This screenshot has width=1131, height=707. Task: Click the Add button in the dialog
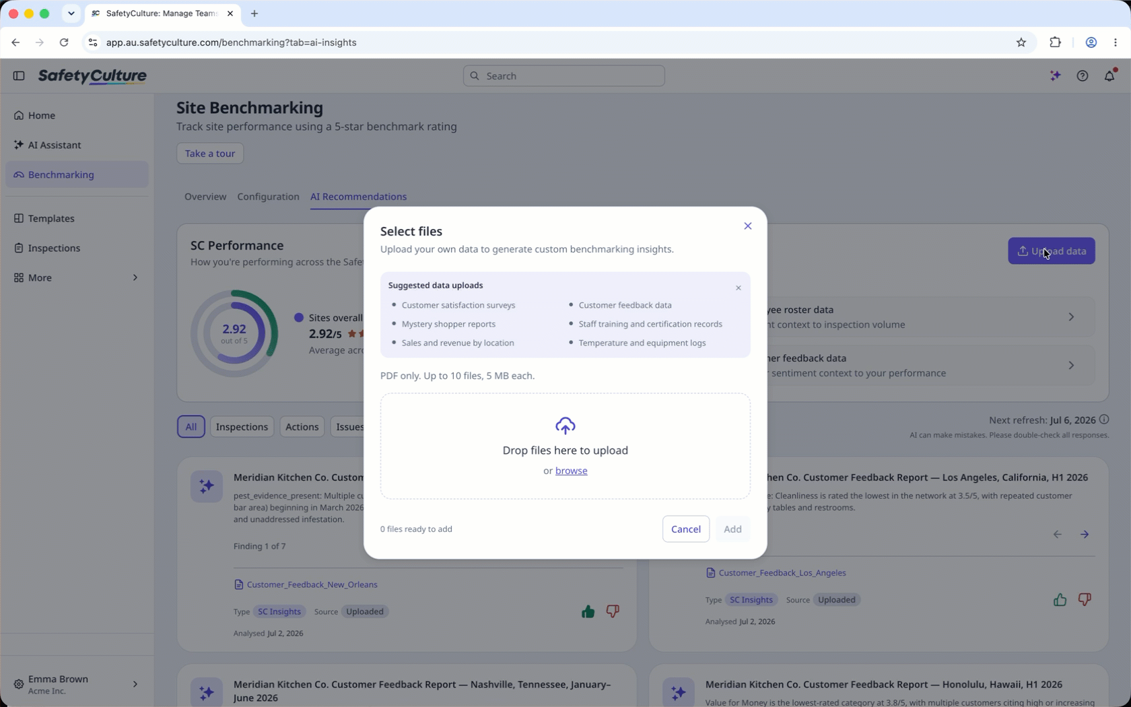(x=732, y=529)
